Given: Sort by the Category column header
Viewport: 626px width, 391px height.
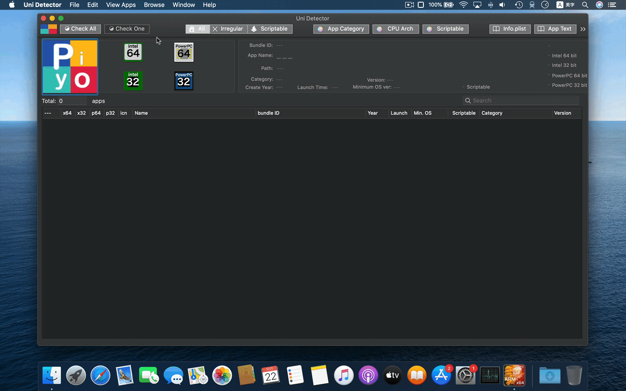Looking at the screenshot, I should [x=516, y=113].
